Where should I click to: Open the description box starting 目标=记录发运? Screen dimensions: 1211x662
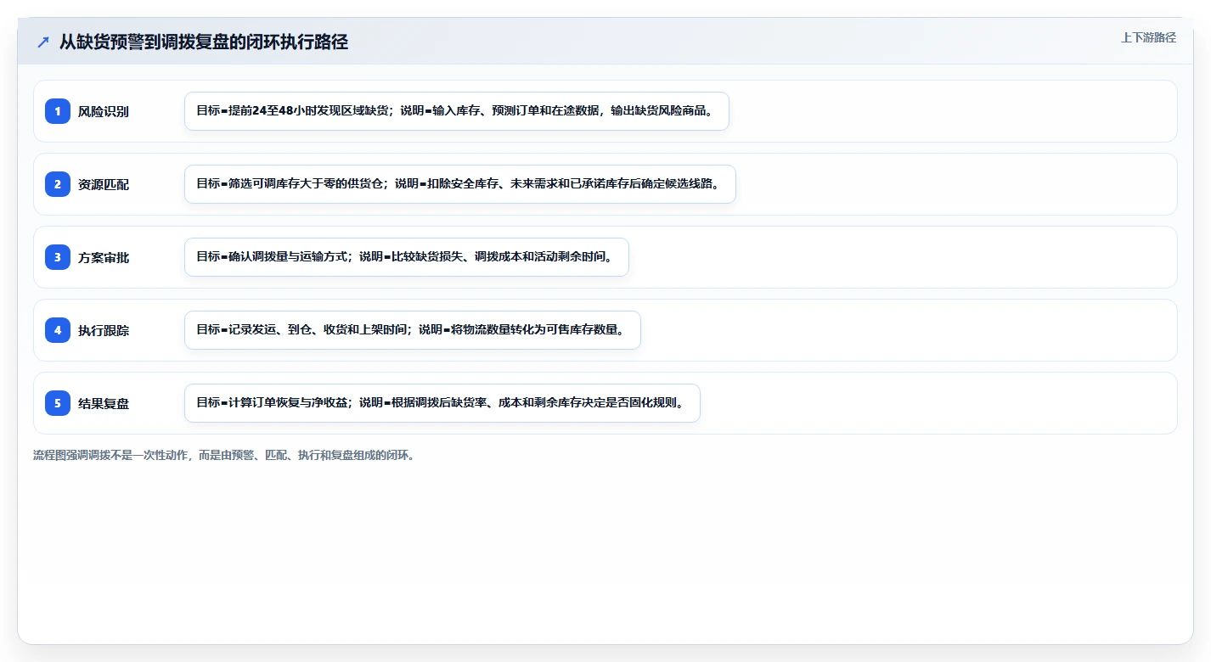coord(413,330)
